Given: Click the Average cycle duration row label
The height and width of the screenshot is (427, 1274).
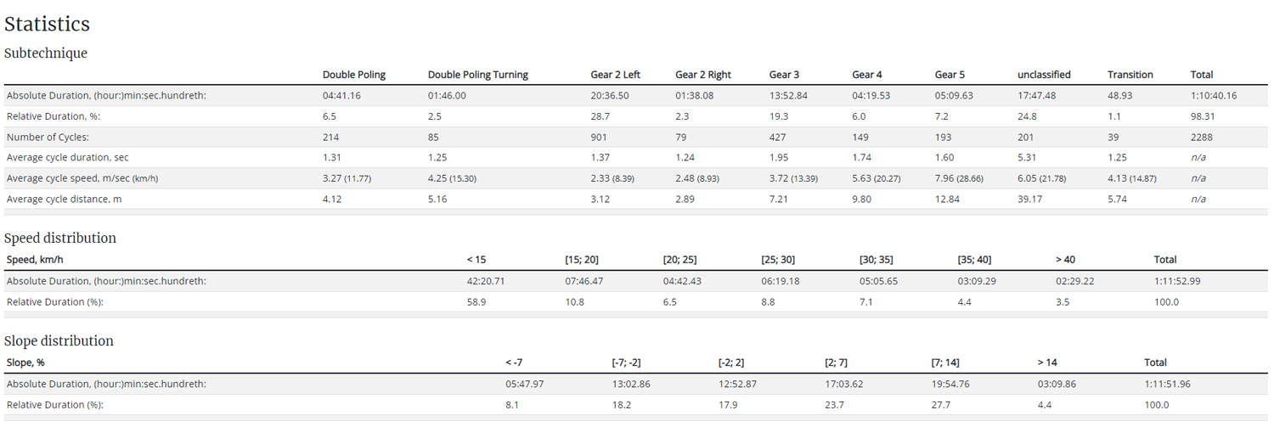Looking at the screenshot, I should (67, 157).
